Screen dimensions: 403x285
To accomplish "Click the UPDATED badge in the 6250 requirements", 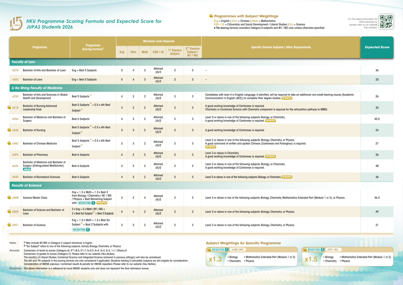I will (x=287, y=98).
